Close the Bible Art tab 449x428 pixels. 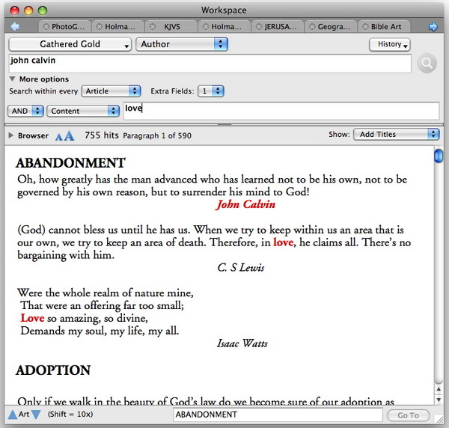point(364,27)
